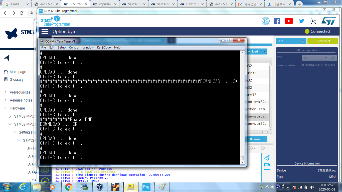Image resolution: width=342 pixels, height=192 pixels.
Task: Open the USB interface dropdown
Action: (x=291, y=41)
